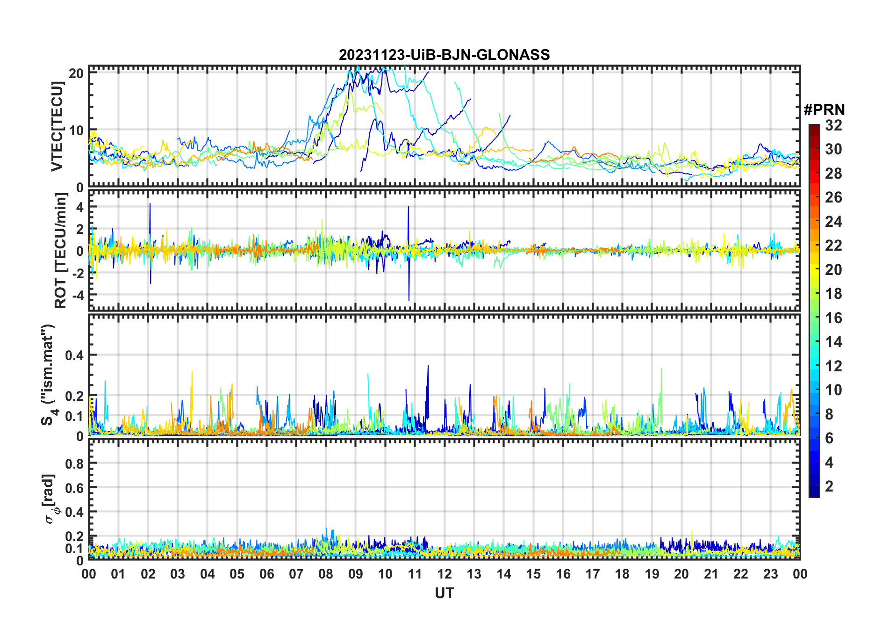The image size is (889, 622).
Task: Click colorbar tick label 2
Action: click(829, 486)
